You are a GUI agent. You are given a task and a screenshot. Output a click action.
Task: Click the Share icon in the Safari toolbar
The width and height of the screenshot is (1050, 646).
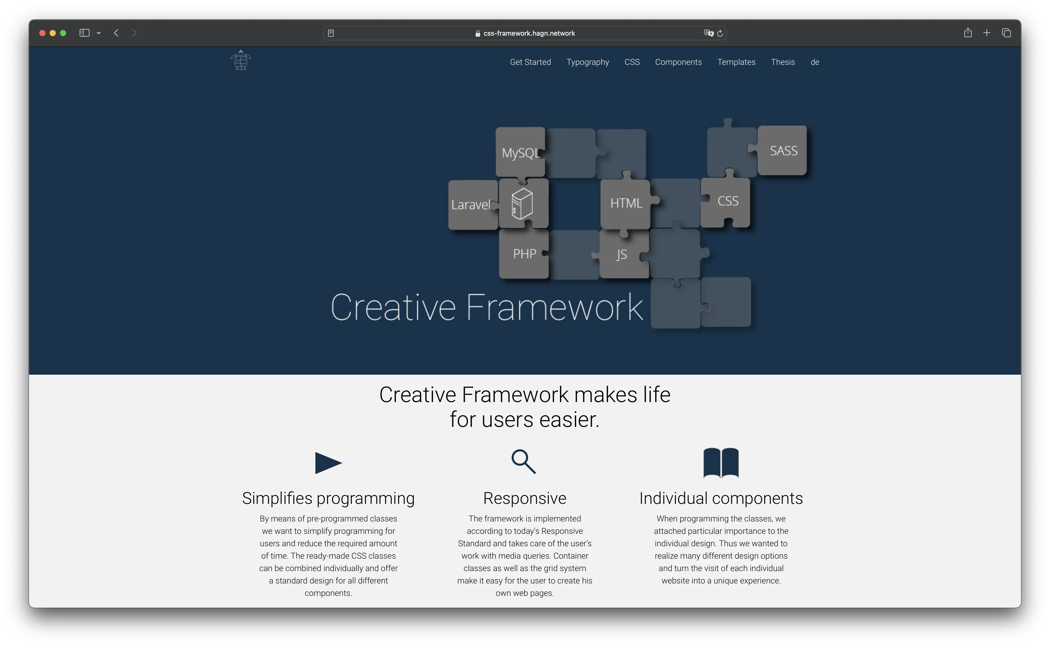[x=968, y=33]
